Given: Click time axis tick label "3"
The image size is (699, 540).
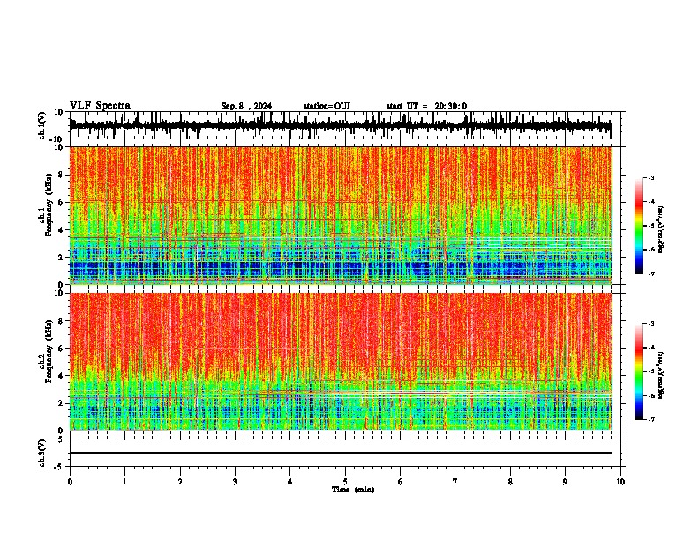Looking at the screenshot, I should click(x=235, y=482).
